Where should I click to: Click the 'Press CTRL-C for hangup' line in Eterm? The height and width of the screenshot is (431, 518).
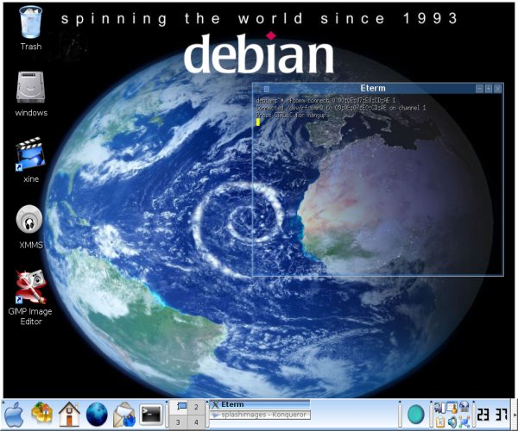291,116
